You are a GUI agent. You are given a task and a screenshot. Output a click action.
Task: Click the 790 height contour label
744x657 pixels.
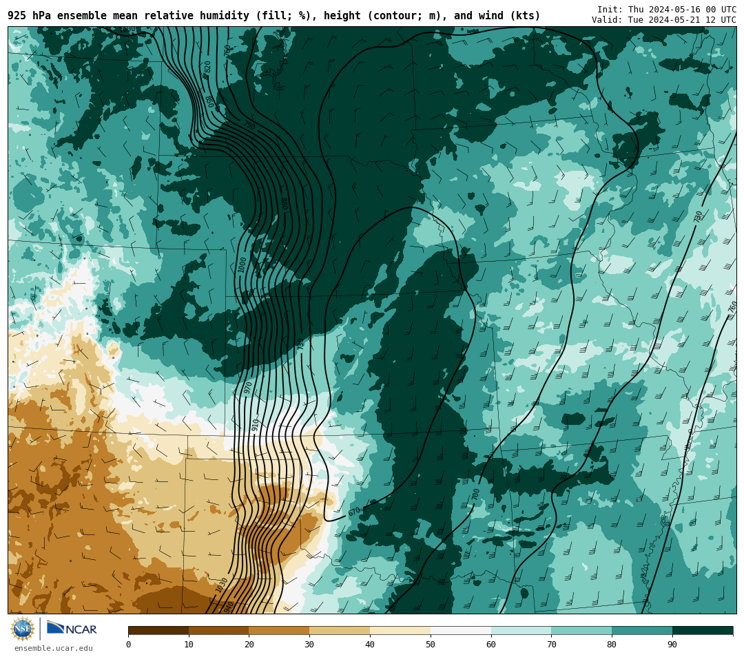[x=249, y=126]
